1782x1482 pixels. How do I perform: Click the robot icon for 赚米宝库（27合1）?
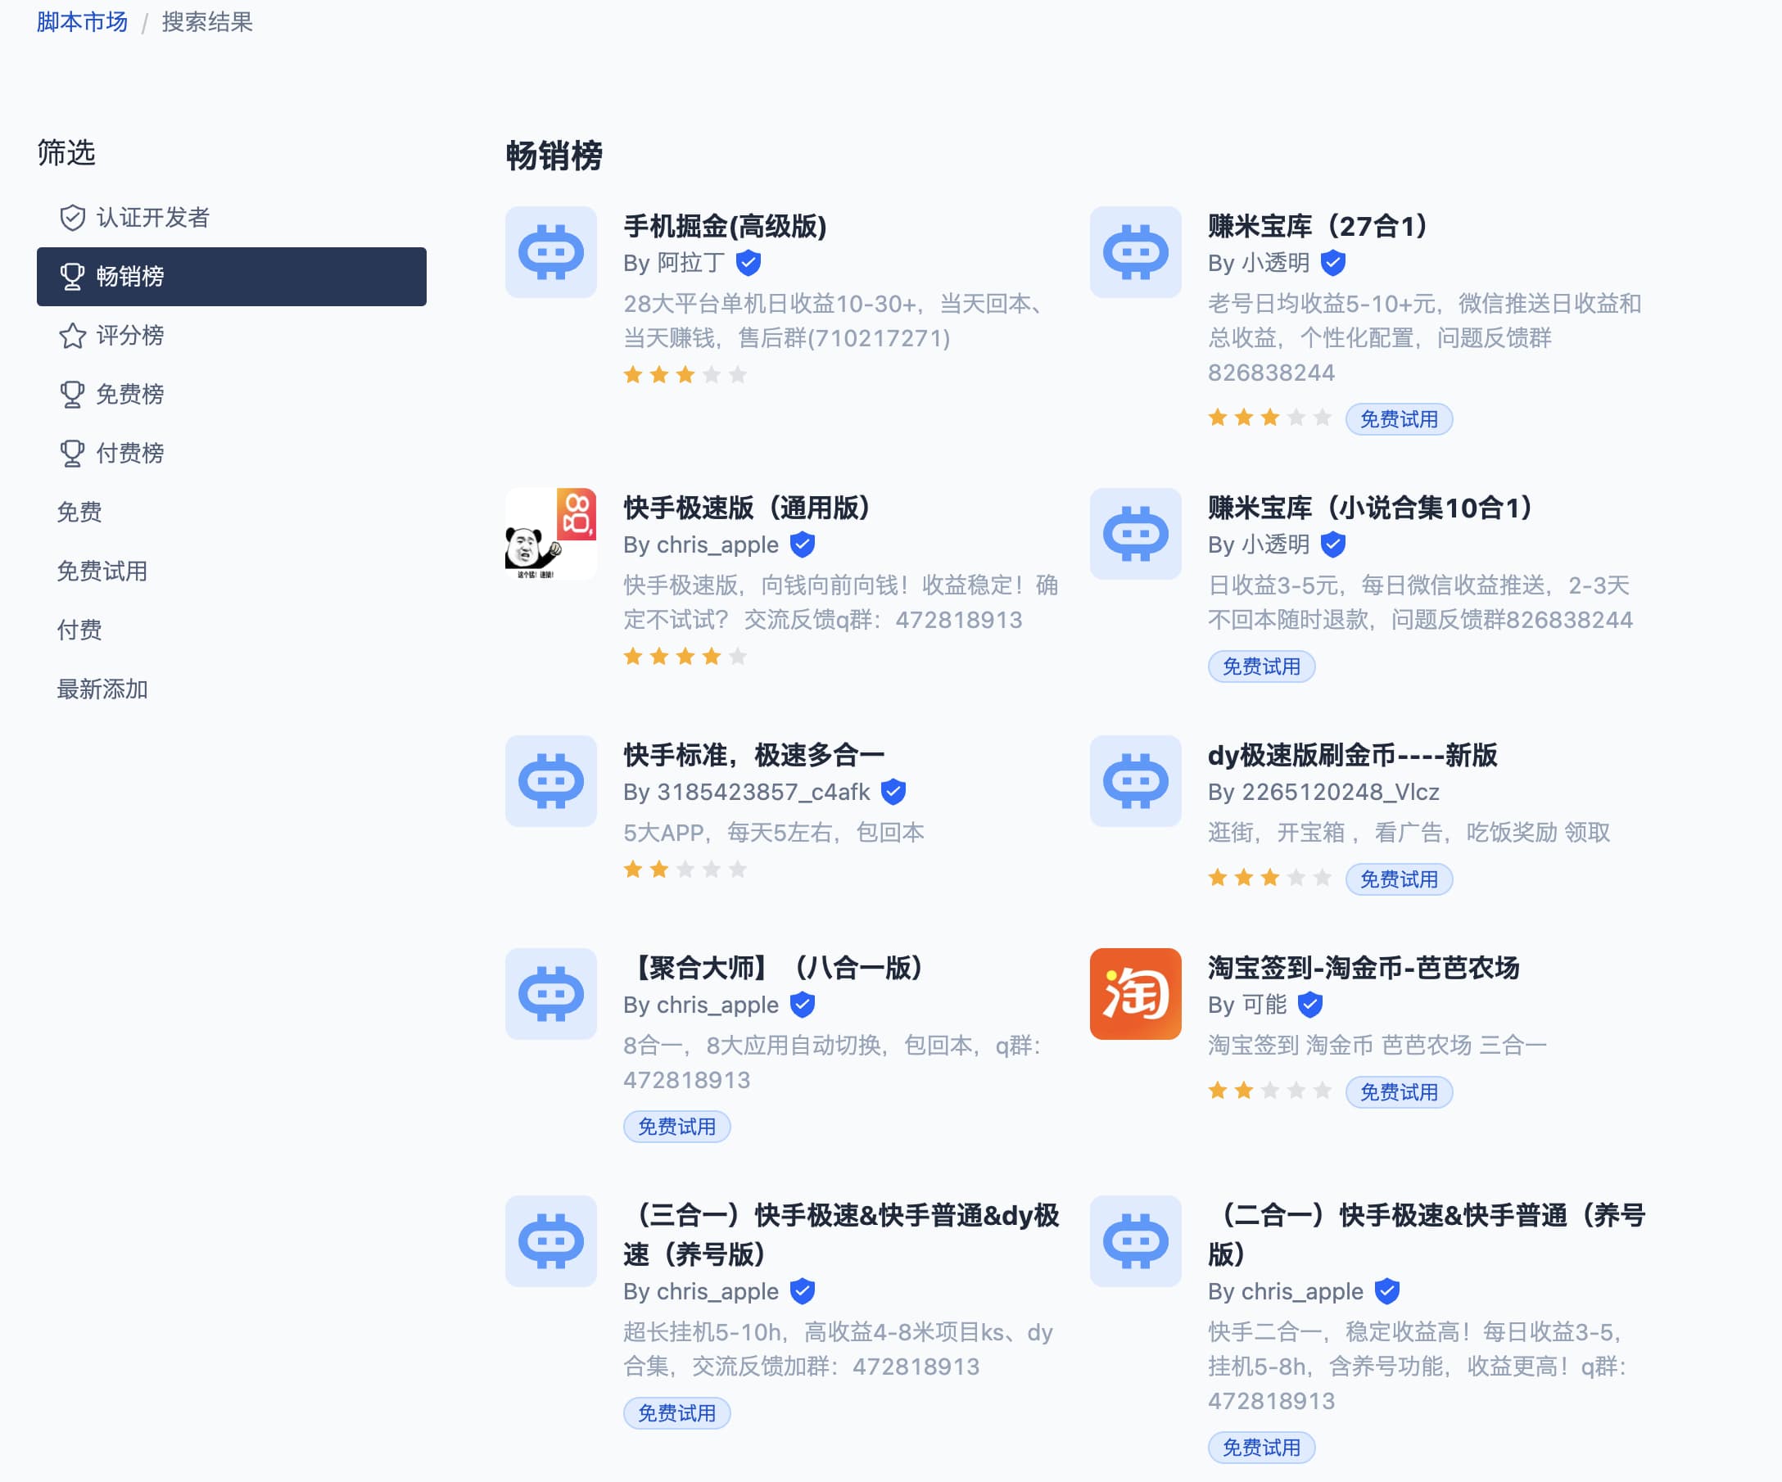tap(1134, 252)
